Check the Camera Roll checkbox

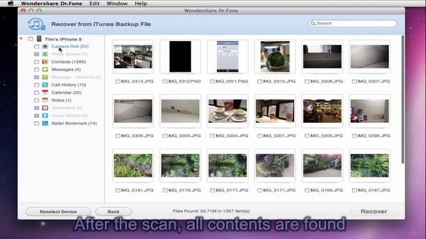tap(37, 46)
